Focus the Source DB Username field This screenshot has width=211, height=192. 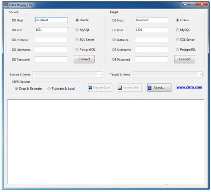pyautogui.click(x=51, y=50)
